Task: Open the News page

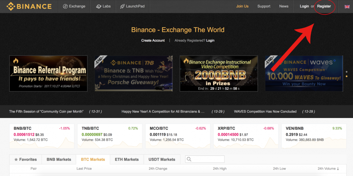Action: (284, 6)
